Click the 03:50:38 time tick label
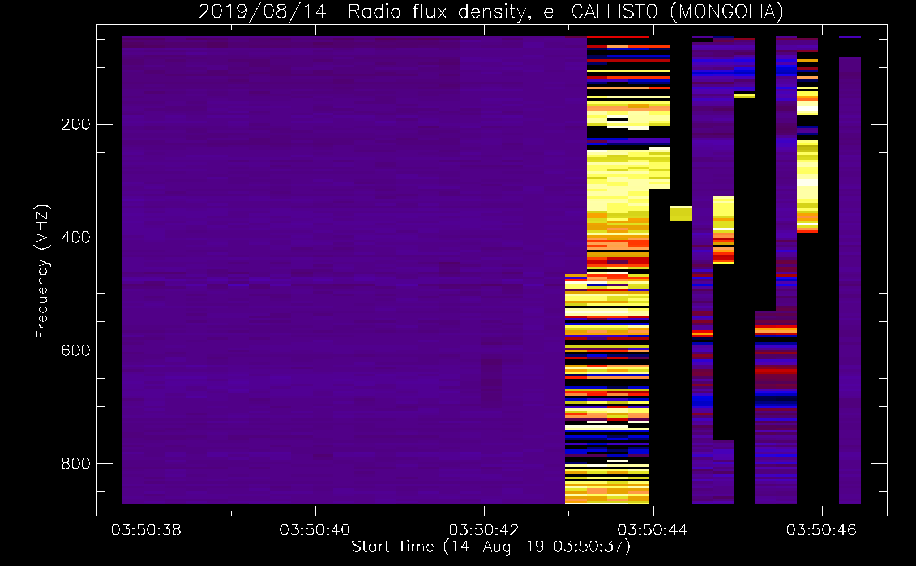Image resolution: width=916 pixels, height=566 pixels. (x=146, y=530)
